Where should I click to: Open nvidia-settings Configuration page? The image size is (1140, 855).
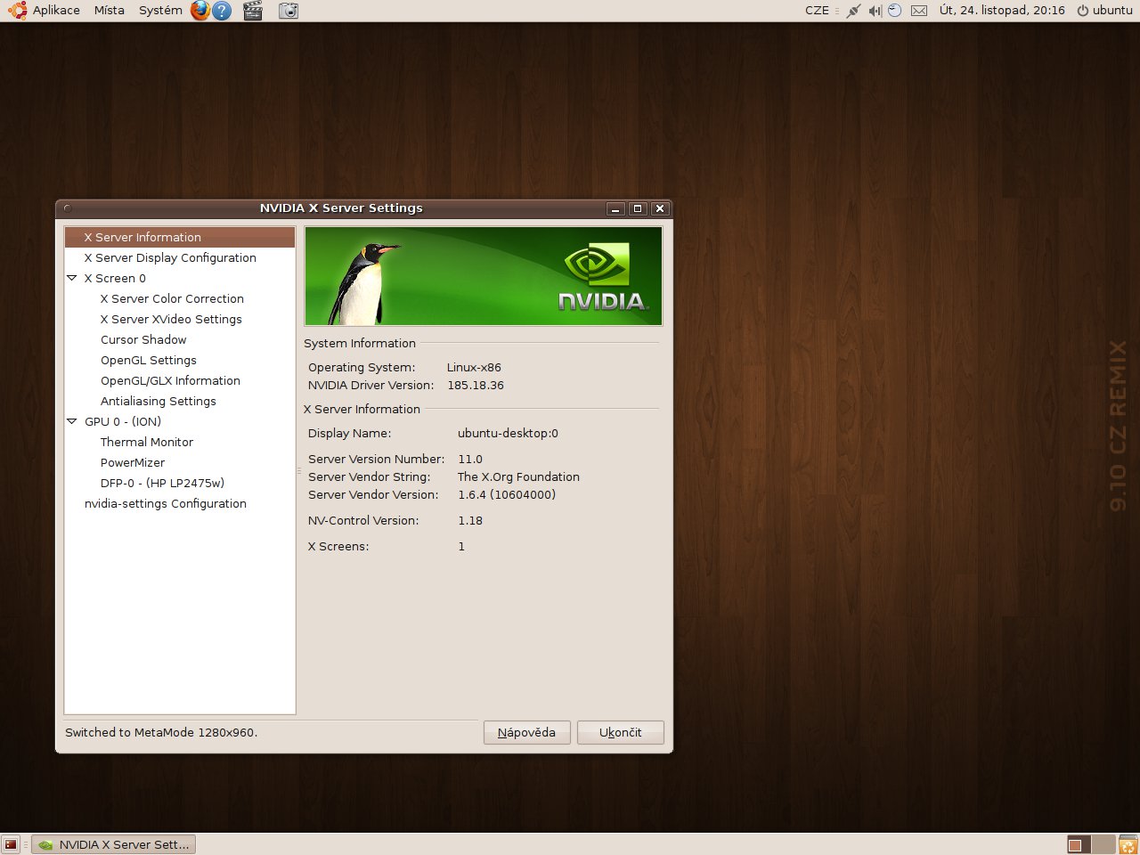[166, 503]
